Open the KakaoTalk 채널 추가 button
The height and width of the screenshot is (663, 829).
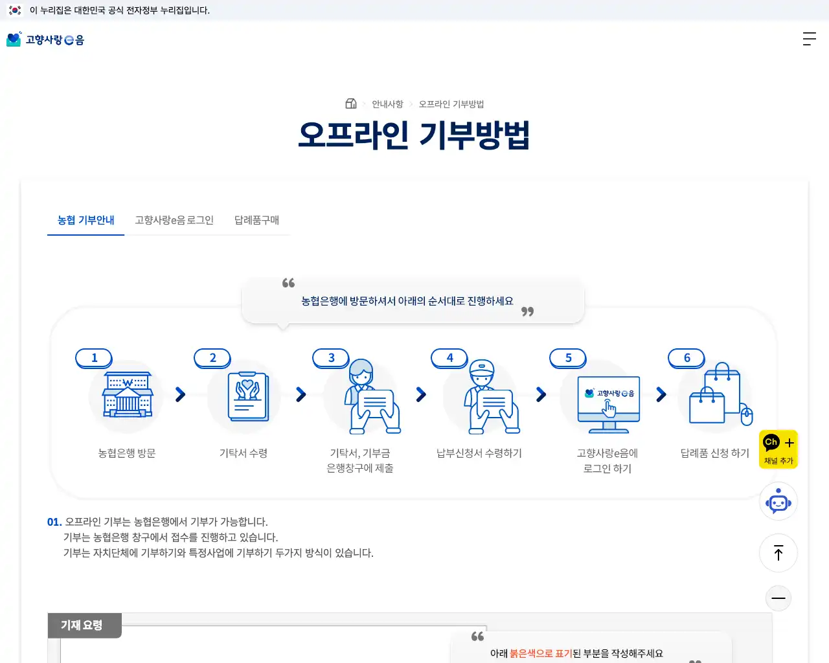778,449
